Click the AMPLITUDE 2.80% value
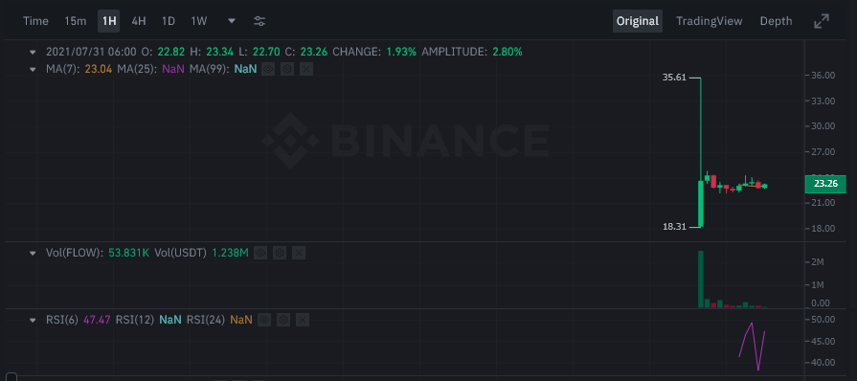The width and height of the screenshot is (857, 381). pos(507,53)
